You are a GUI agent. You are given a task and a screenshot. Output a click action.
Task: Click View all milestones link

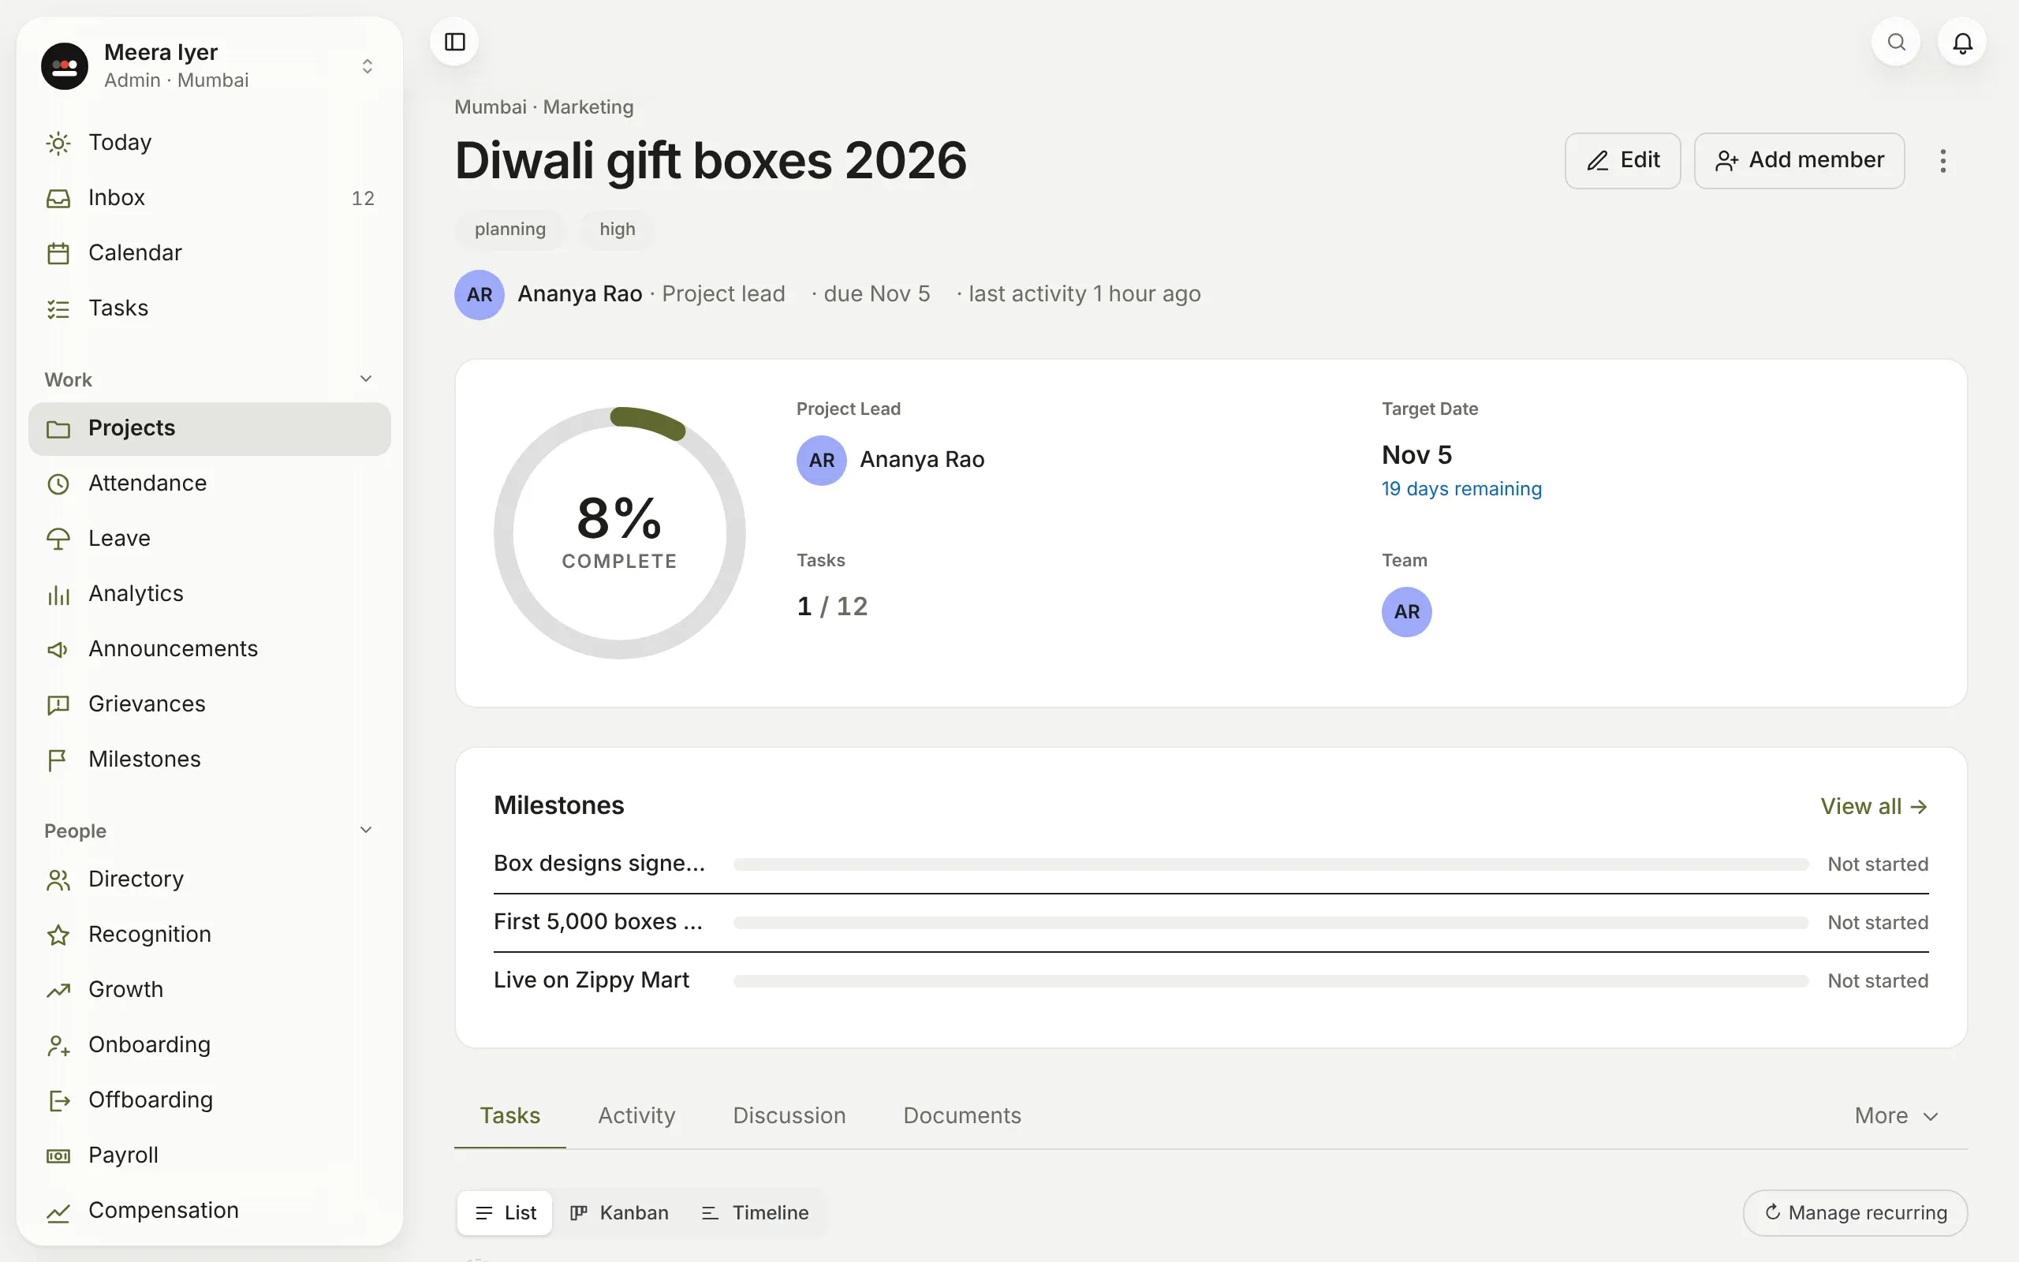click(1874, 806)
